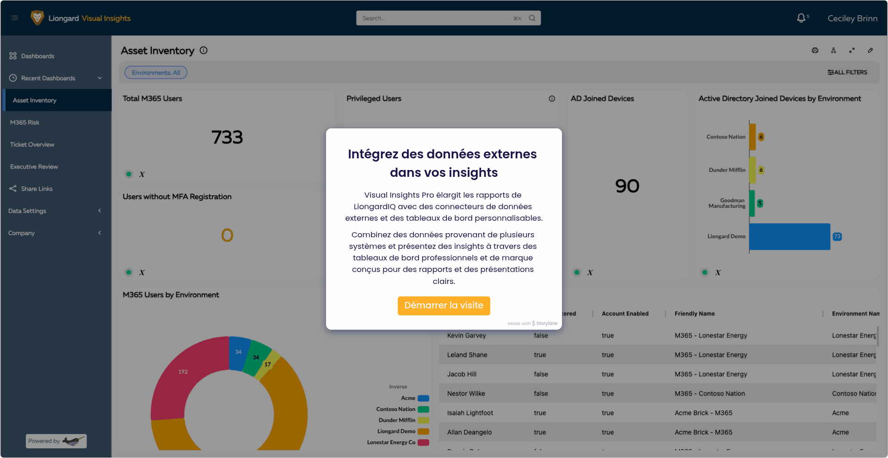
Task: Toggle green status dot under Total M365 Users
Action: point(129,174)
